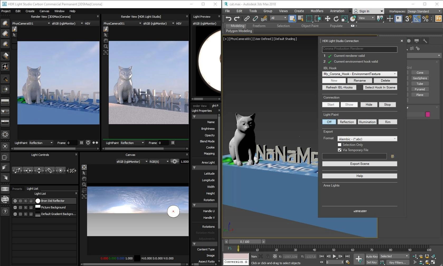Open the question mark help icon
Image resolution: width=443 pixels, height=266 pixels.
click(5, 211)
